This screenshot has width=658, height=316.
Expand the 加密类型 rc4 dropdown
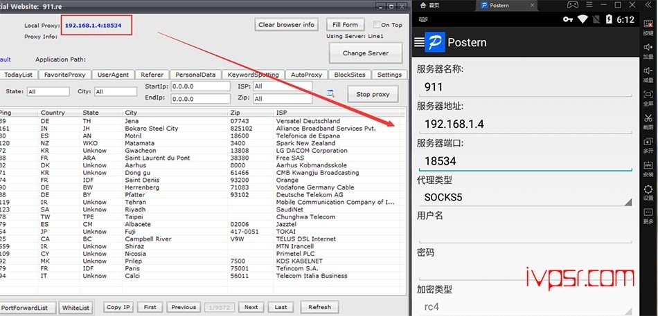(525, 306)
